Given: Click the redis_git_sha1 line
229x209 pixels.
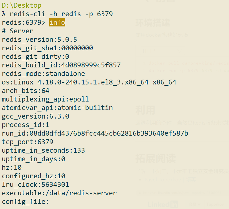Looking at the screenshot, I should (x=47, y=48).
